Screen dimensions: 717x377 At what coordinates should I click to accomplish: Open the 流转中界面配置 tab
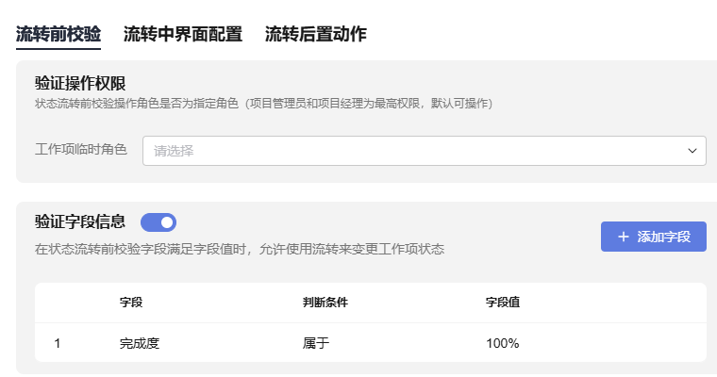pyautogui.click(x=183, y=35)
